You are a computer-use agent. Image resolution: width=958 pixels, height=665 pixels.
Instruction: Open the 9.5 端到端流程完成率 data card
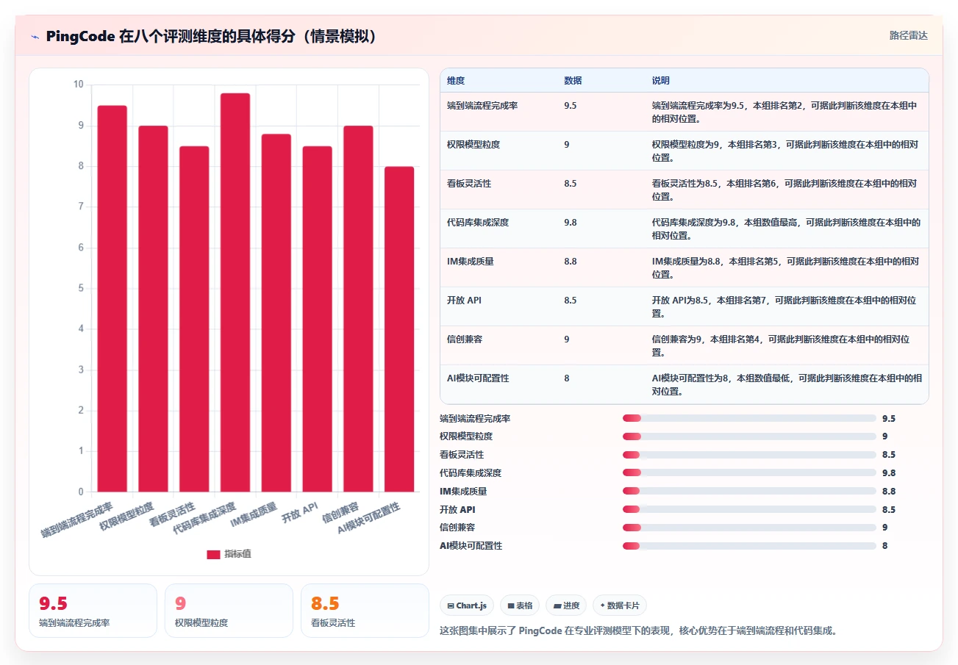(x=93, y=611)
